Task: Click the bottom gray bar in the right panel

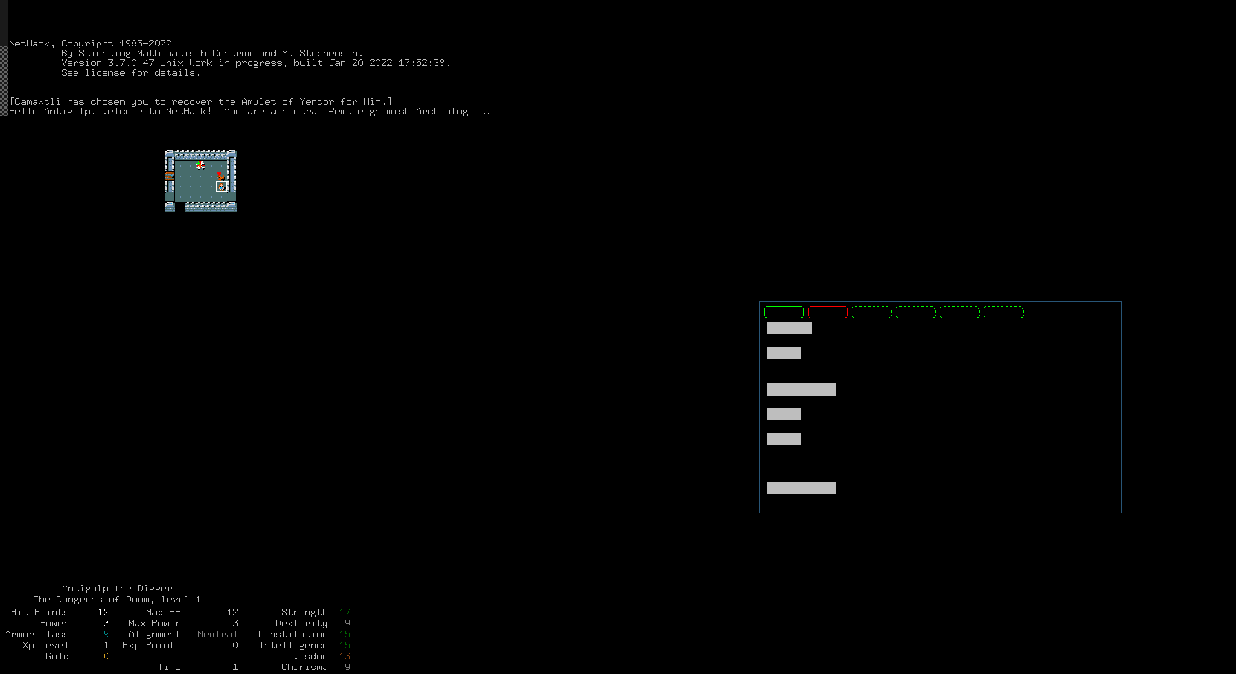Action: [801, 487]
